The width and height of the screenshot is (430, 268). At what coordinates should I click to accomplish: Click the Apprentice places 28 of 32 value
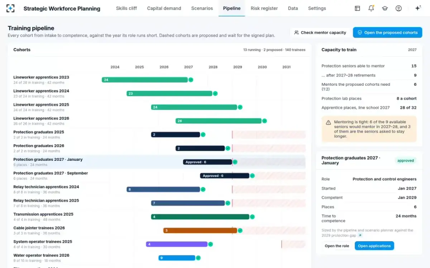point(408,108)
